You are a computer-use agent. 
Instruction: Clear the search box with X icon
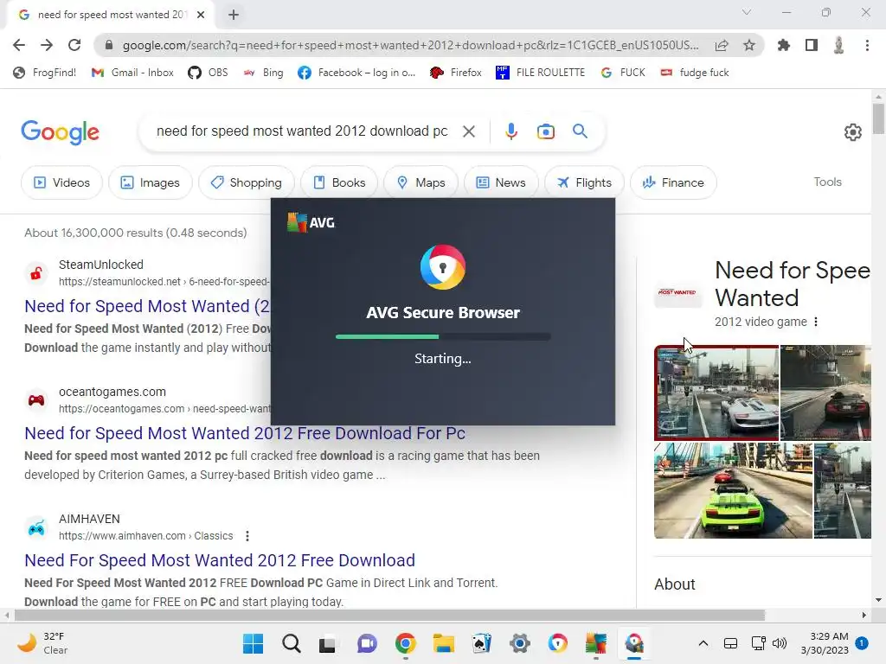tap(468, 131)
